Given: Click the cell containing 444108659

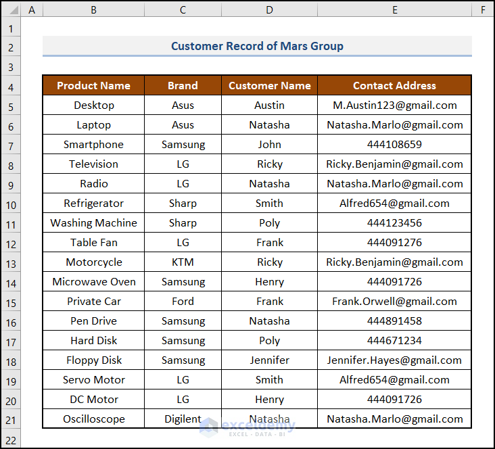Looking at the screenshot, I should [394, 145].
